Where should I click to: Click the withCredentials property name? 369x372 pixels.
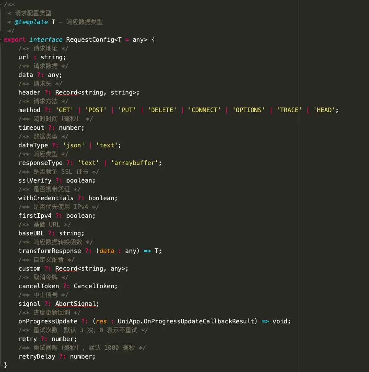46,198
